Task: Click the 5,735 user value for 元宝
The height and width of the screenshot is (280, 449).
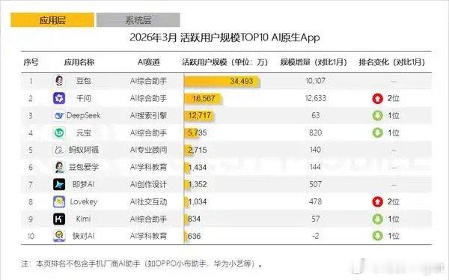Action: click(197, 133)
